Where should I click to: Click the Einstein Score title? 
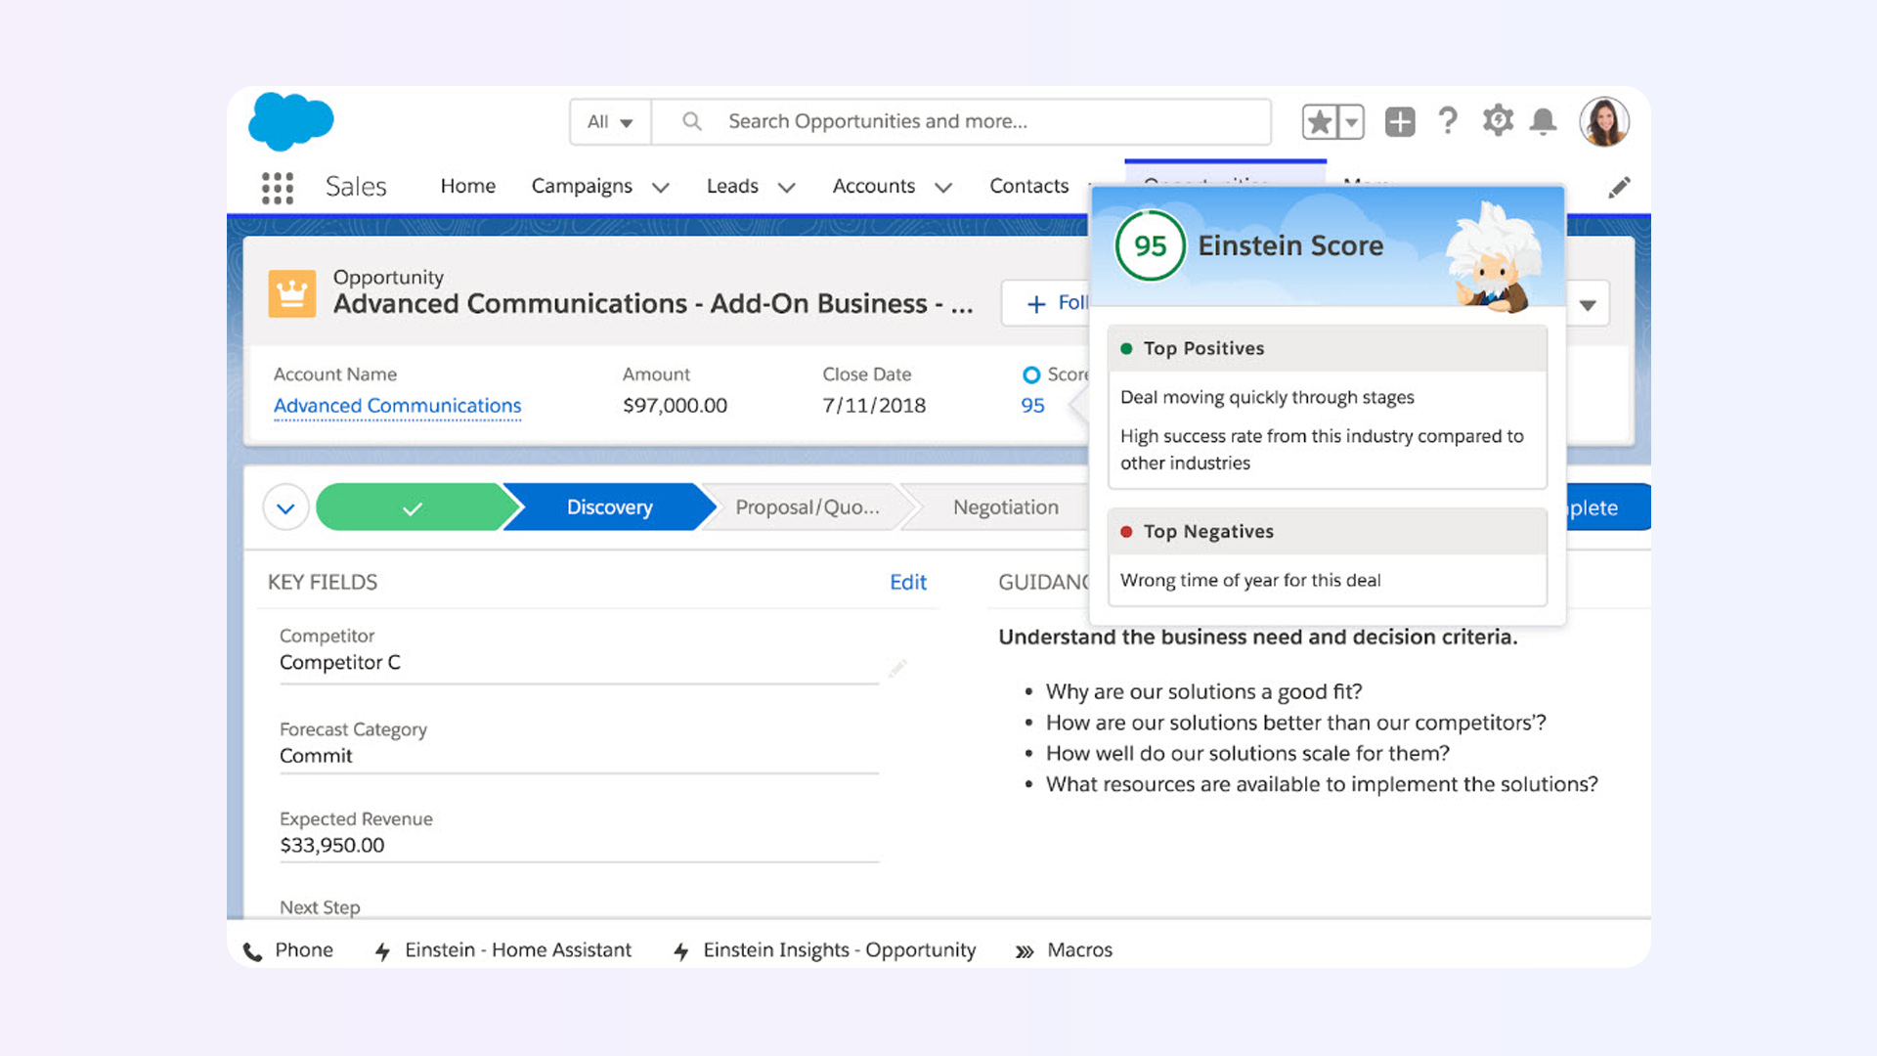(x=1290, y=246)
